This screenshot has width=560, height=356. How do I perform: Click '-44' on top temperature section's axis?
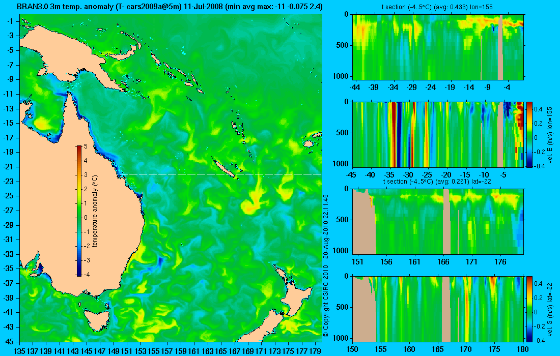(355, 87)
